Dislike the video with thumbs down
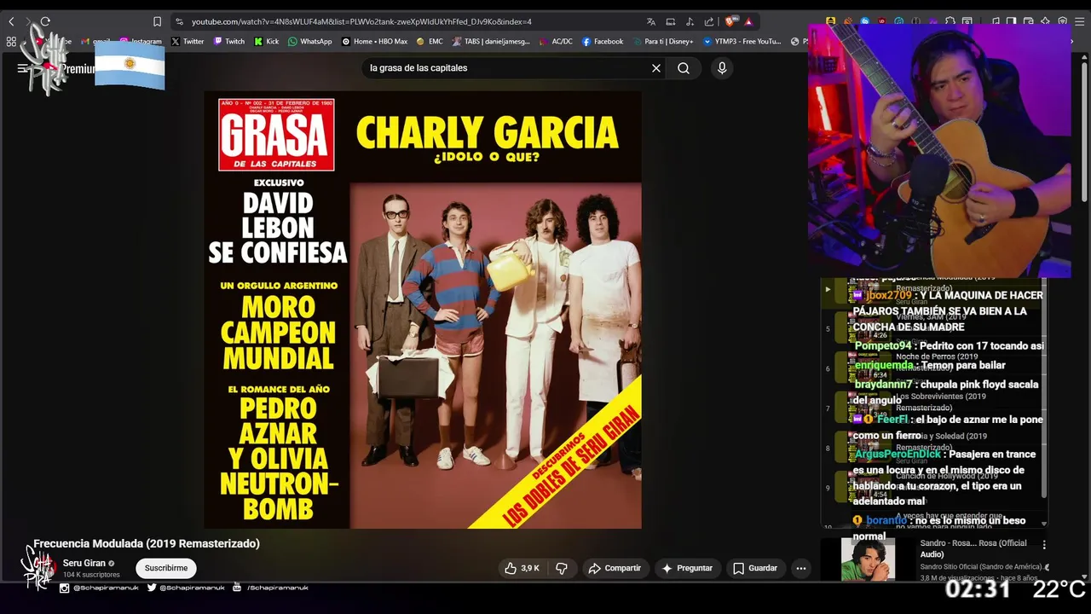The height and width of the screenshot is (614, 1091). point(562,568)
